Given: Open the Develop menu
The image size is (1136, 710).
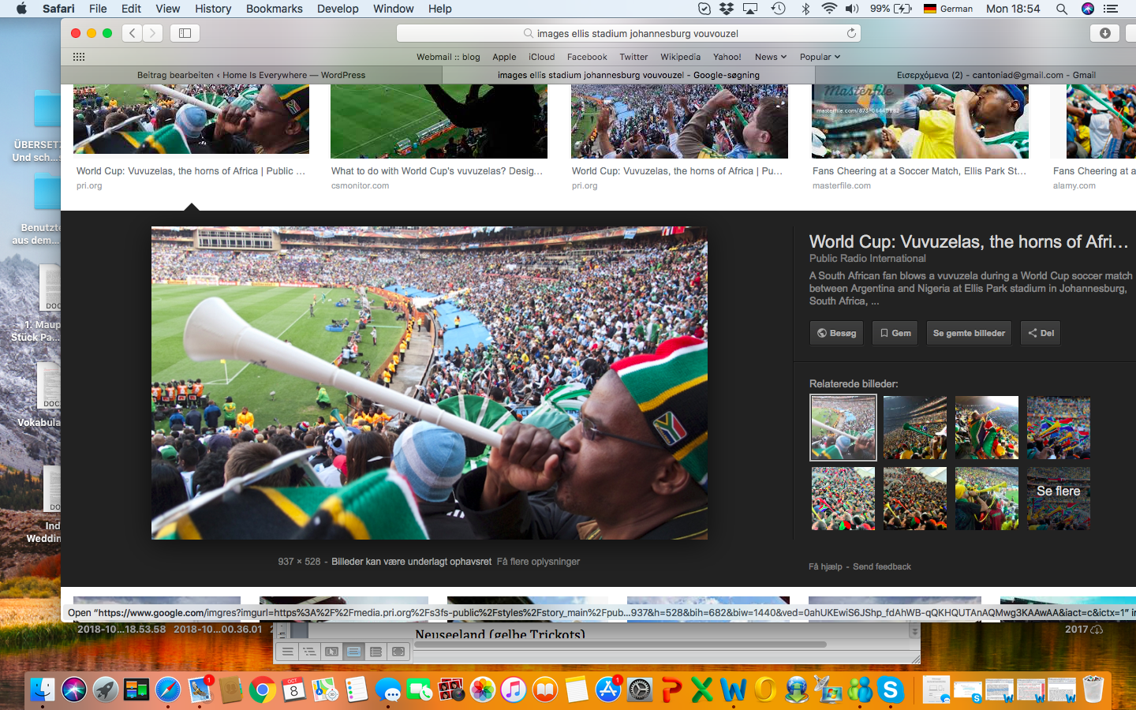Looking at the screenshot, I should coord(338,9).
